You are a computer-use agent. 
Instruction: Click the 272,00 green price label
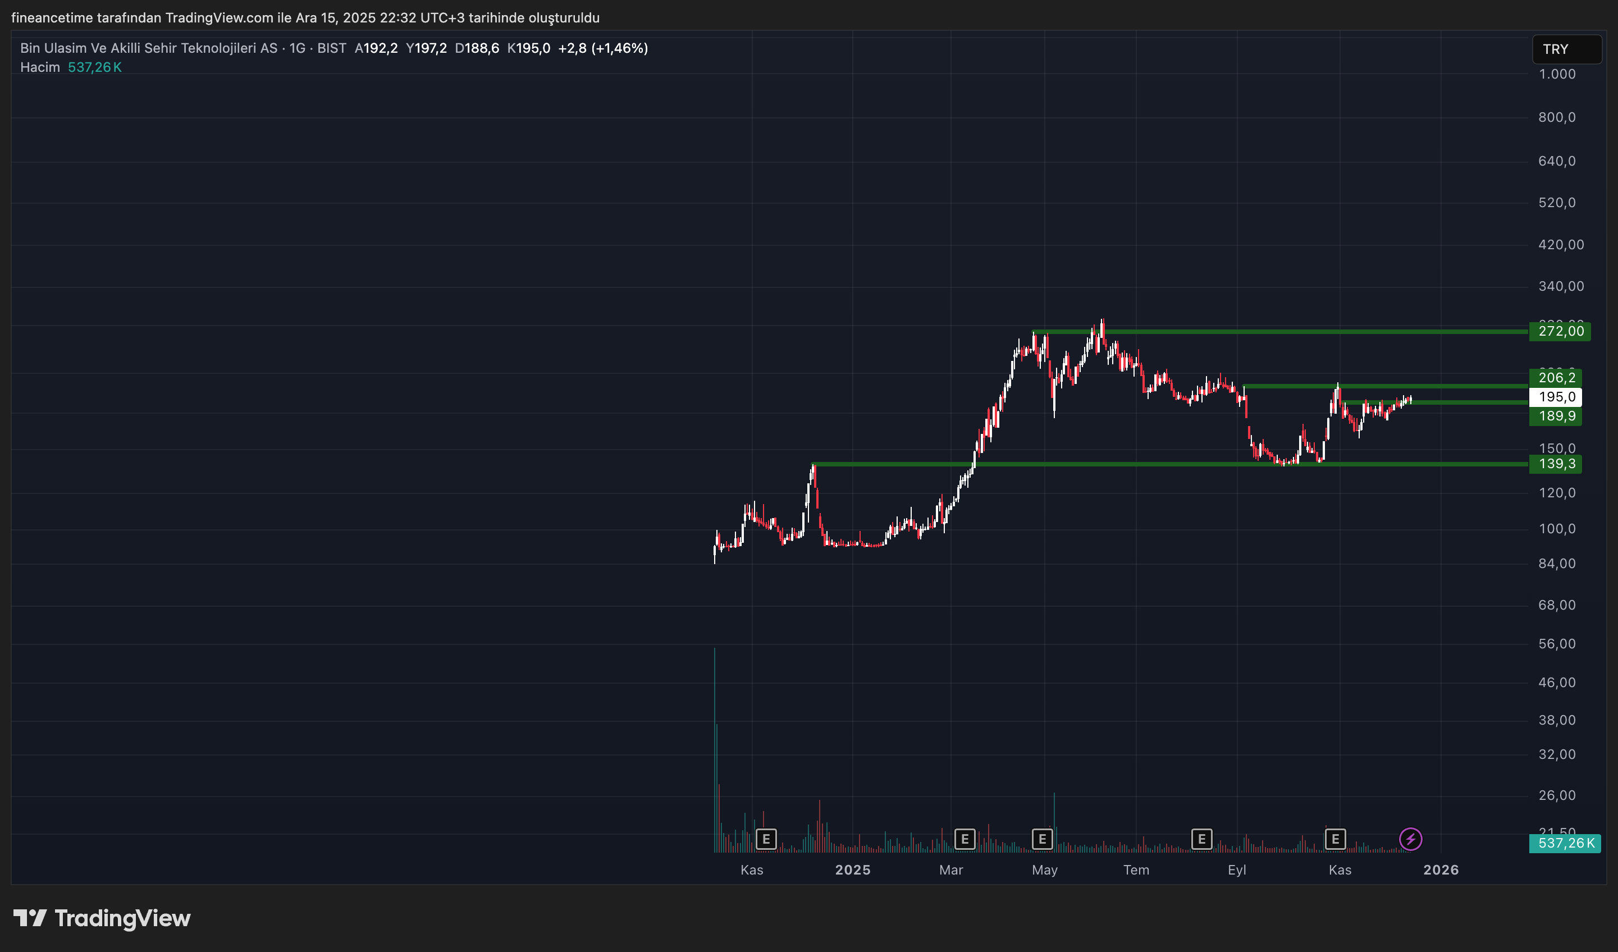tap(1560, 331)
